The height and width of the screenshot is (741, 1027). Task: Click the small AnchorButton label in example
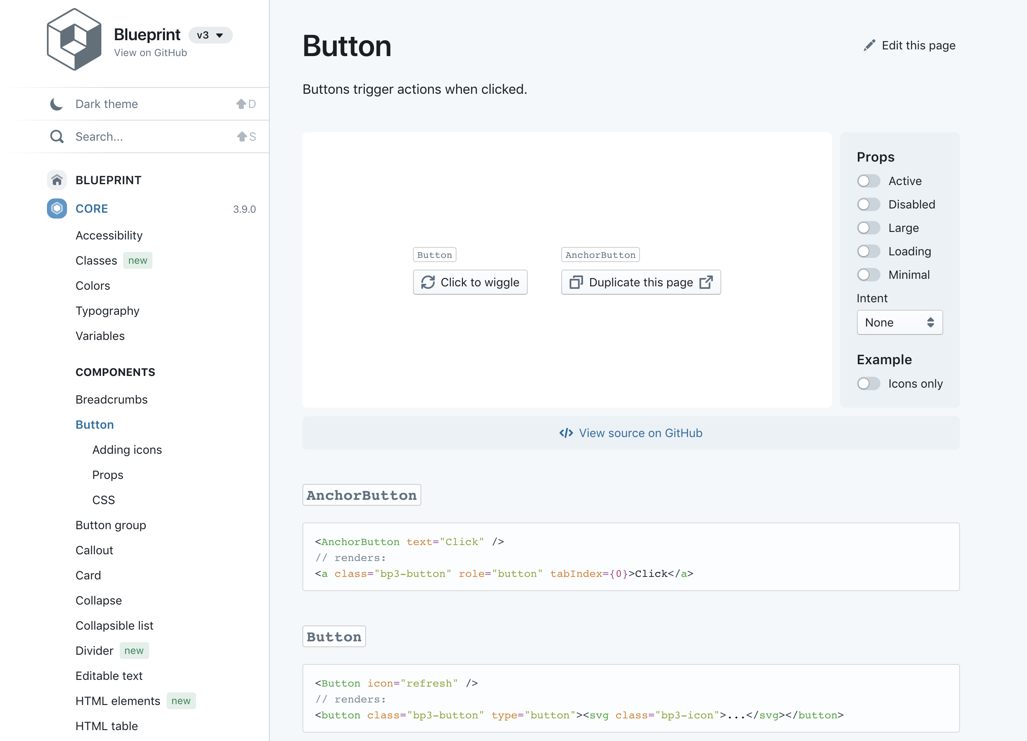click(x=600, y=255)
